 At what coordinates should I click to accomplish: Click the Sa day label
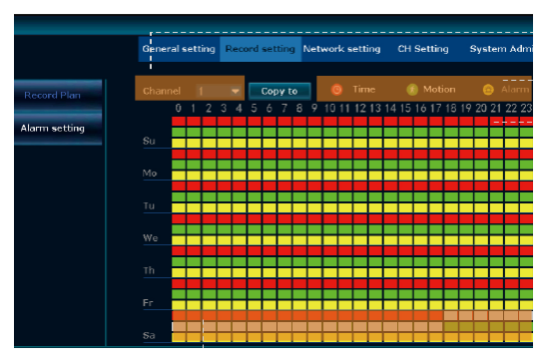[x=149, y=335]
